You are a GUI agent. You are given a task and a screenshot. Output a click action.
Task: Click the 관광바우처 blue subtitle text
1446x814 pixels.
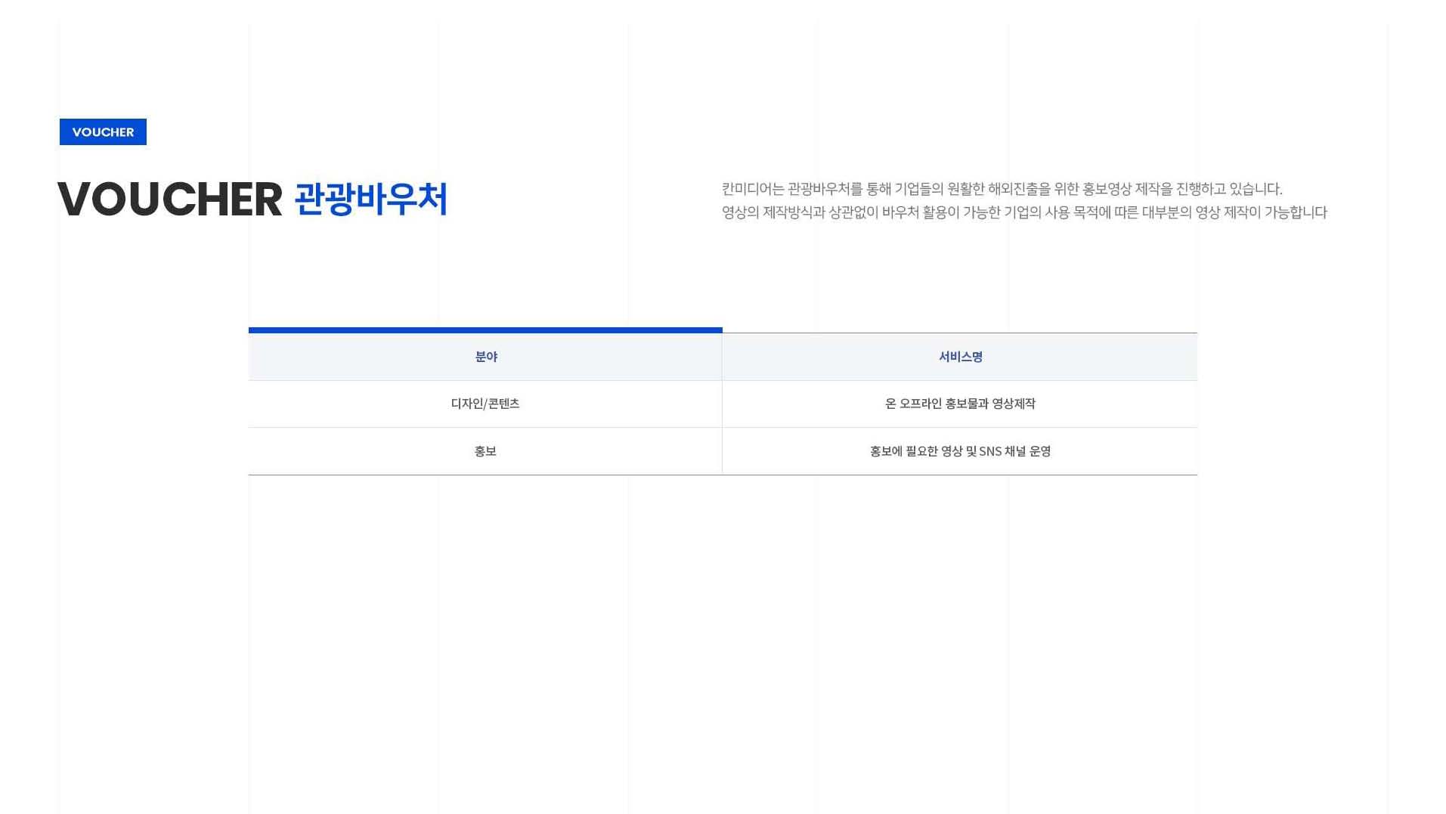pos(370,201)
